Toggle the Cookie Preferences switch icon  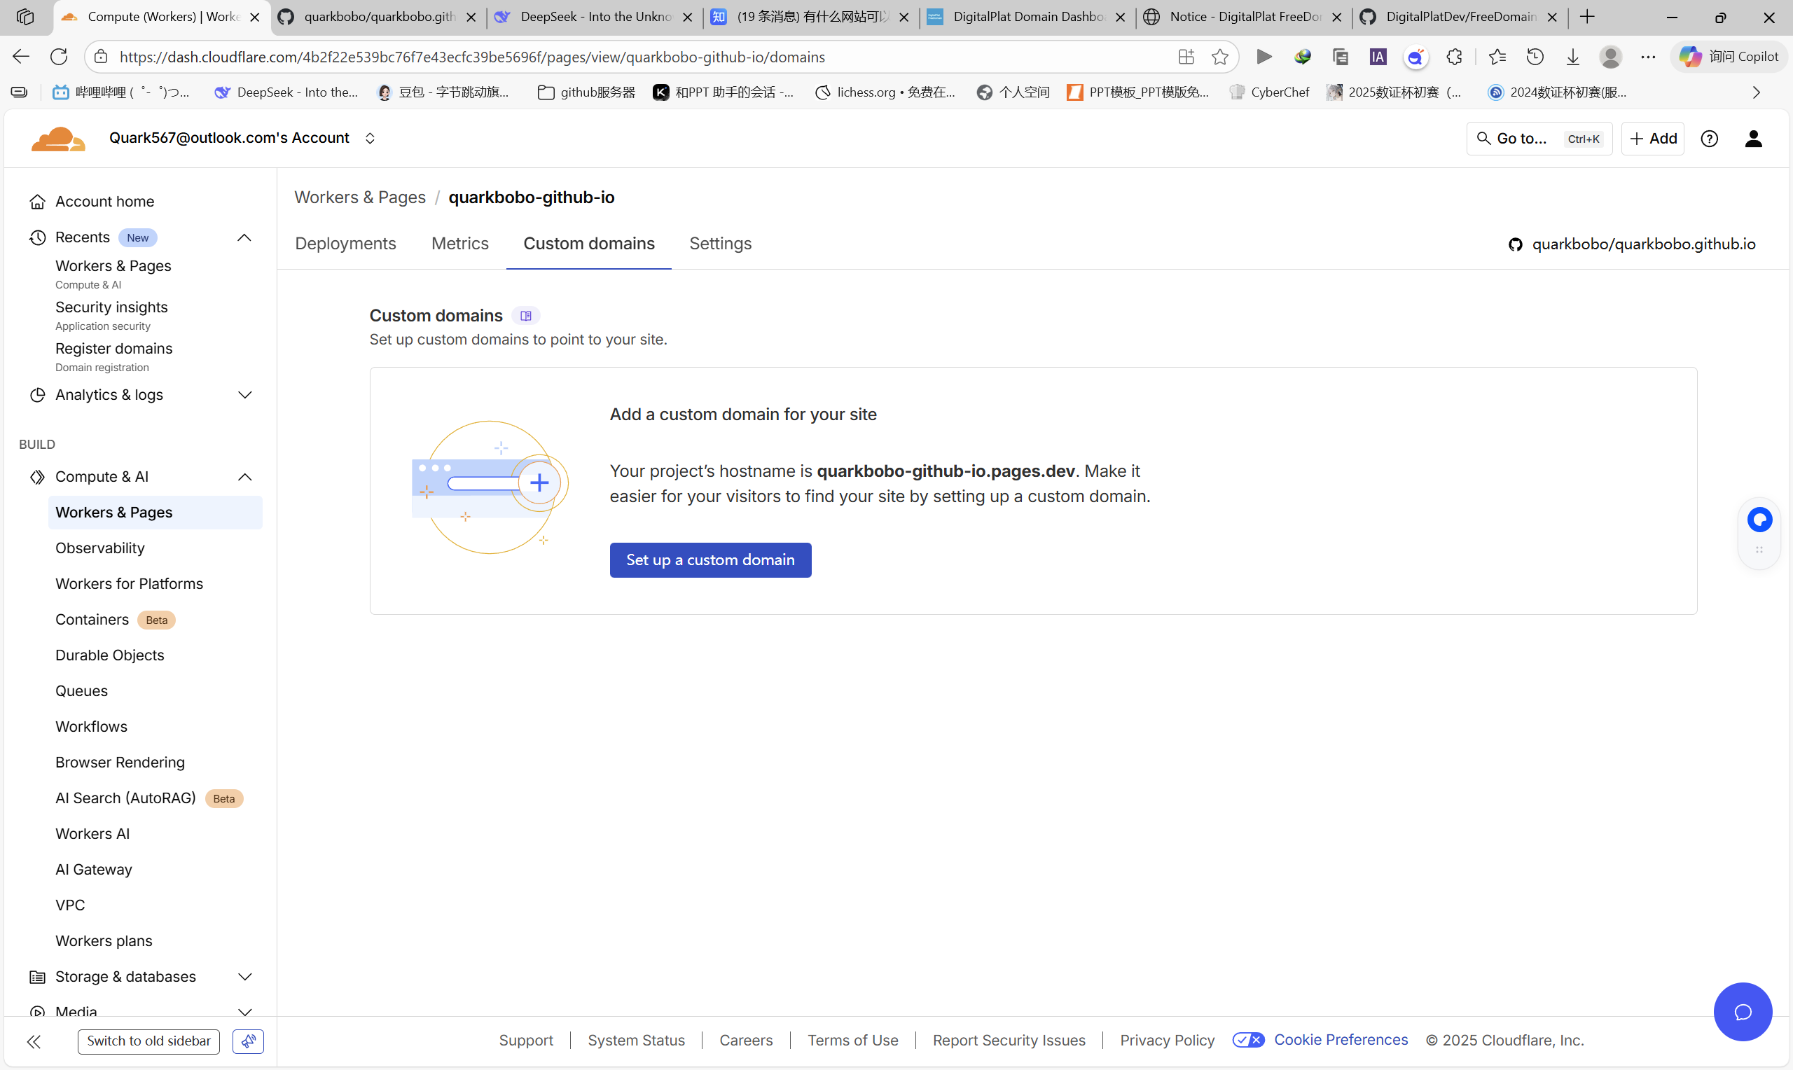pos(1248,1040)
